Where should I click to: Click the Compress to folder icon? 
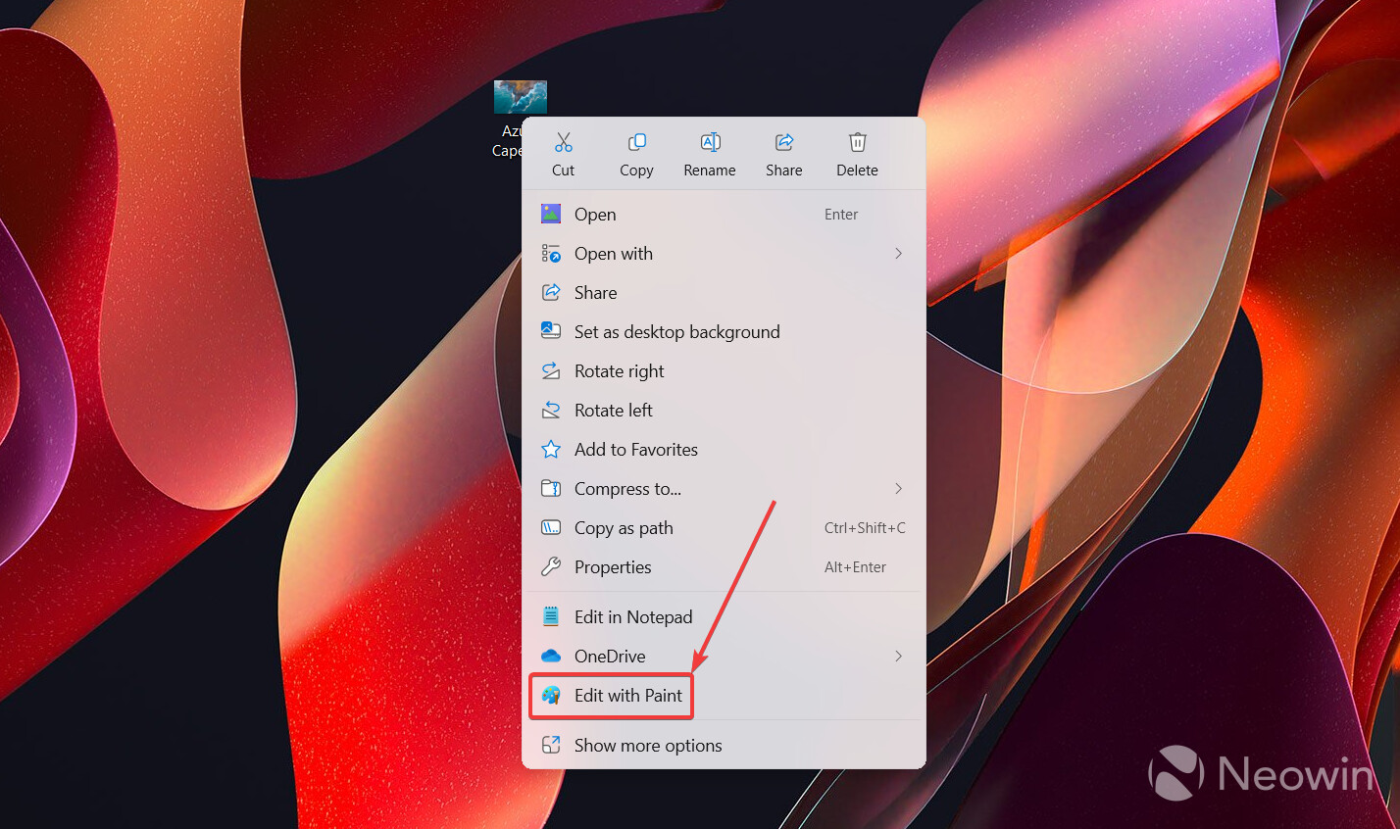(x=551, y=488)
